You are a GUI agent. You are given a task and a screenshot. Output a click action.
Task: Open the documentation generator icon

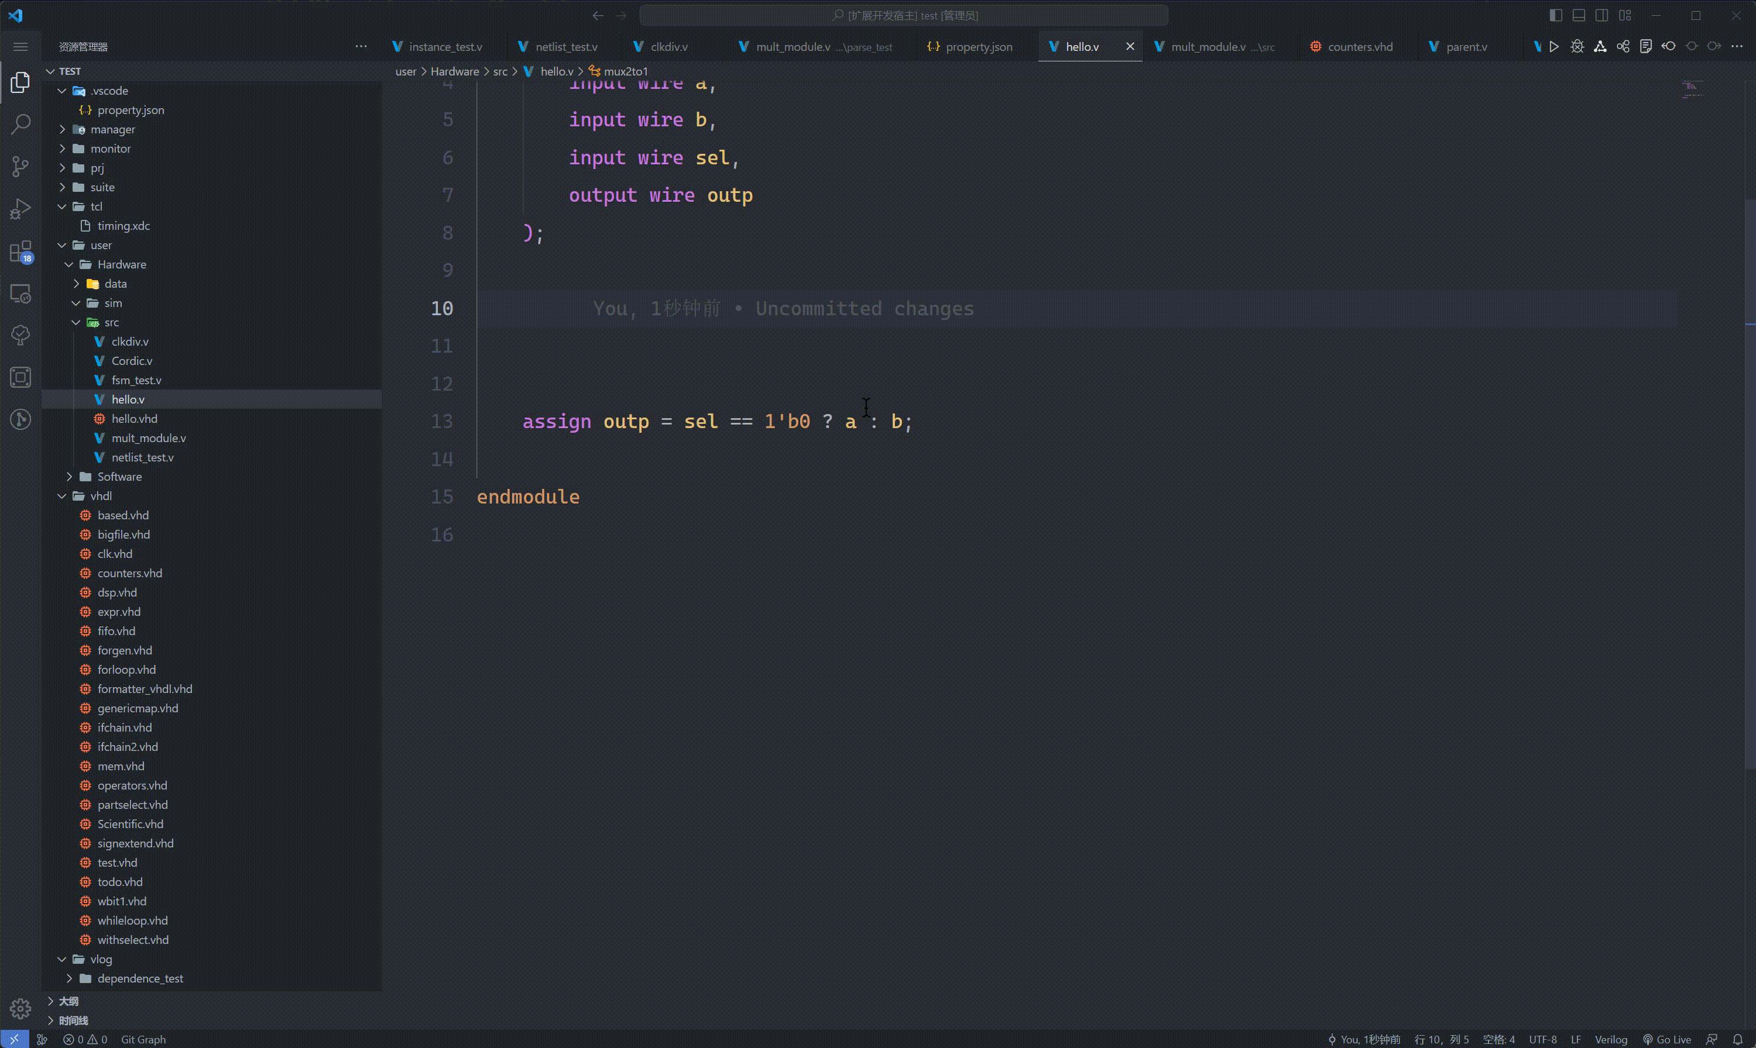point(1647,46)
